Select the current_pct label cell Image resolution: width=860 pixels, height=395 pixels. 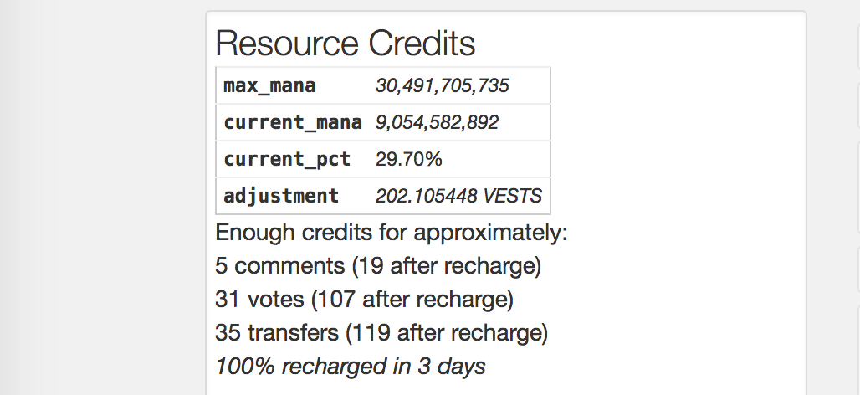click(286, 159)
